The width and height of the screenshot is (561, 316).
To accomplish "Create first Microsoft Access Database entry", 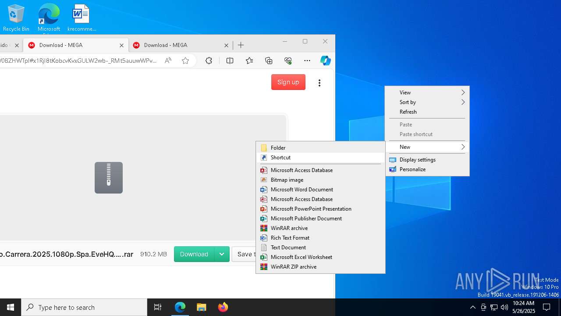I will pos(320,170).
